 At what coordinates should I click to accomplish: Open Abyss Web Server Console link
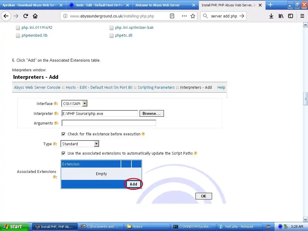pyautogui.click(x=37, y=88)
